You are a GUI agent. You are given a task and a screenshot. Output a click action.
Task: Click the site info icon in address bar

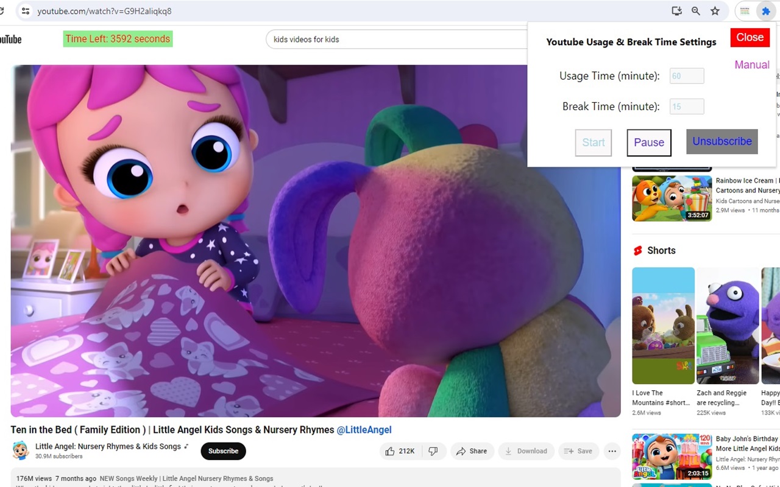click(25, 11)
